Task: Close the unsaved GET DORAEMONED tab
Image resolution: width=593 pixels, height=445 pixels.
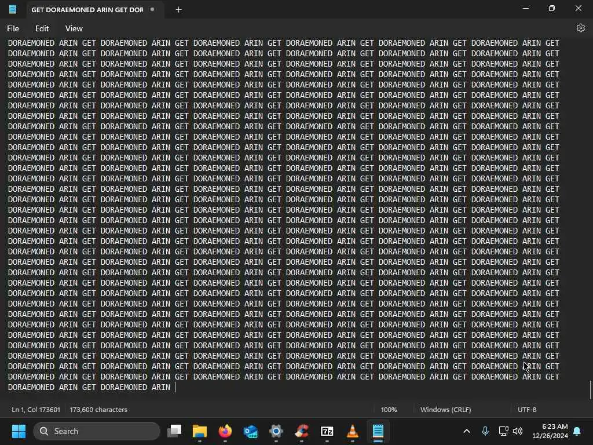Action: point(152,9)
